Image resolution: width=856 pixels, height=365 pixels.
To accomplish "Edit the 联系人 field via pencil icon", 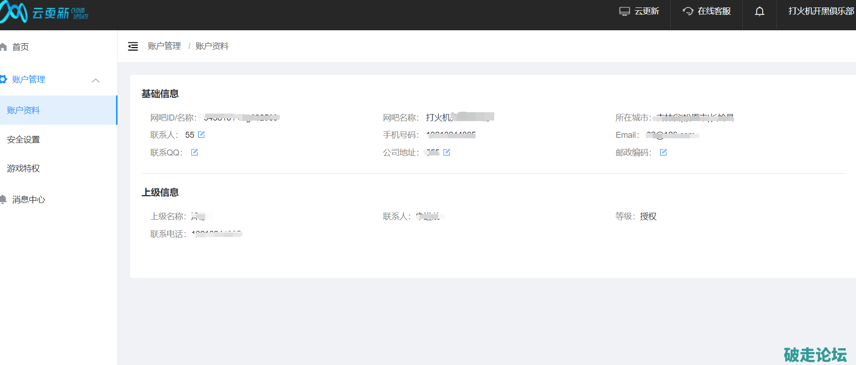I will (201, 135).
